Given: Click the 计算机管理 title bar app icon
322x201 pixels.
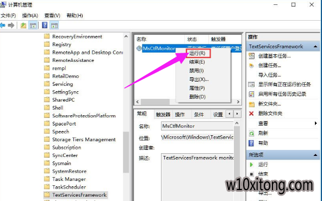Looking at the screenshot, I should pyautogui.click(x=3, y=4).
